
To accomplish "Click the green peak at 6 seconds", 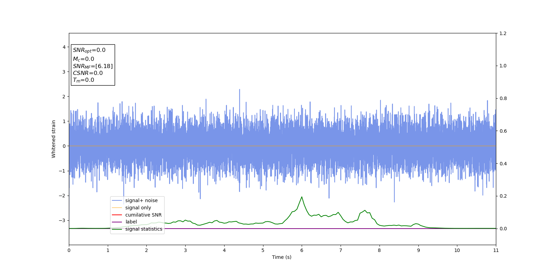I will click(302, 197).
